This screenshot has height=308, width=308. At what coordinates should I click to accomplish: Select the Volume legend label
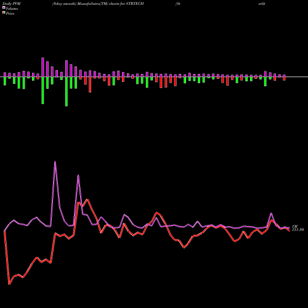tap(12, 9)
